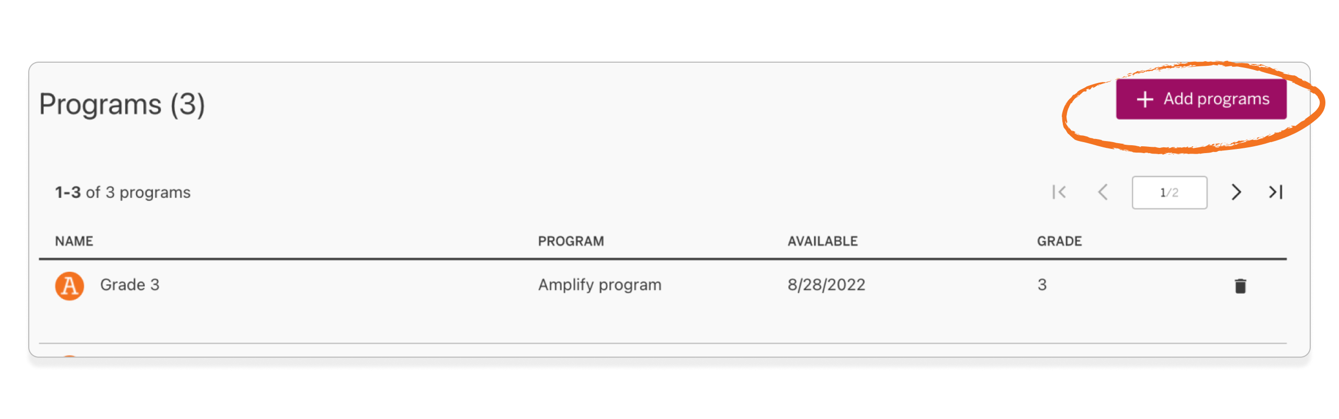The width and height of the screenshot is (1339, 419).
Task: Sort by the GRADE column header
Action: click(x=1059, y=241)
